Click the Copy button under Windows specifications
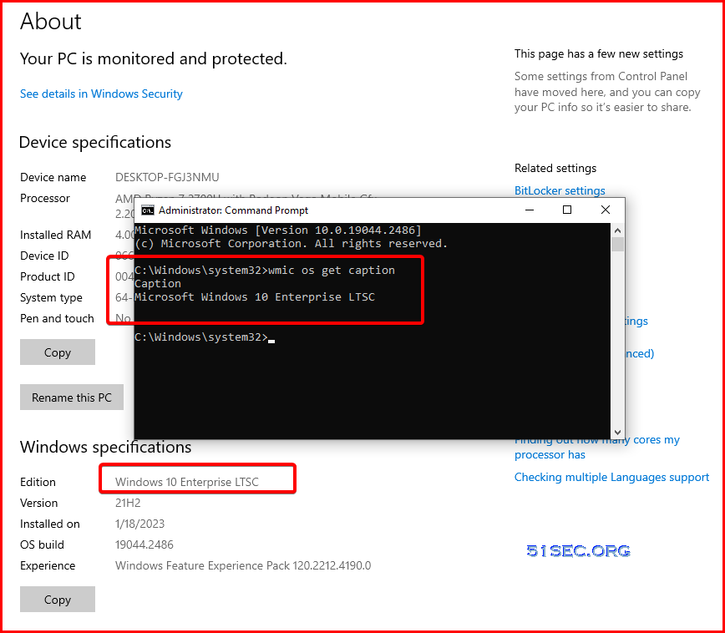 click(58, 600)
